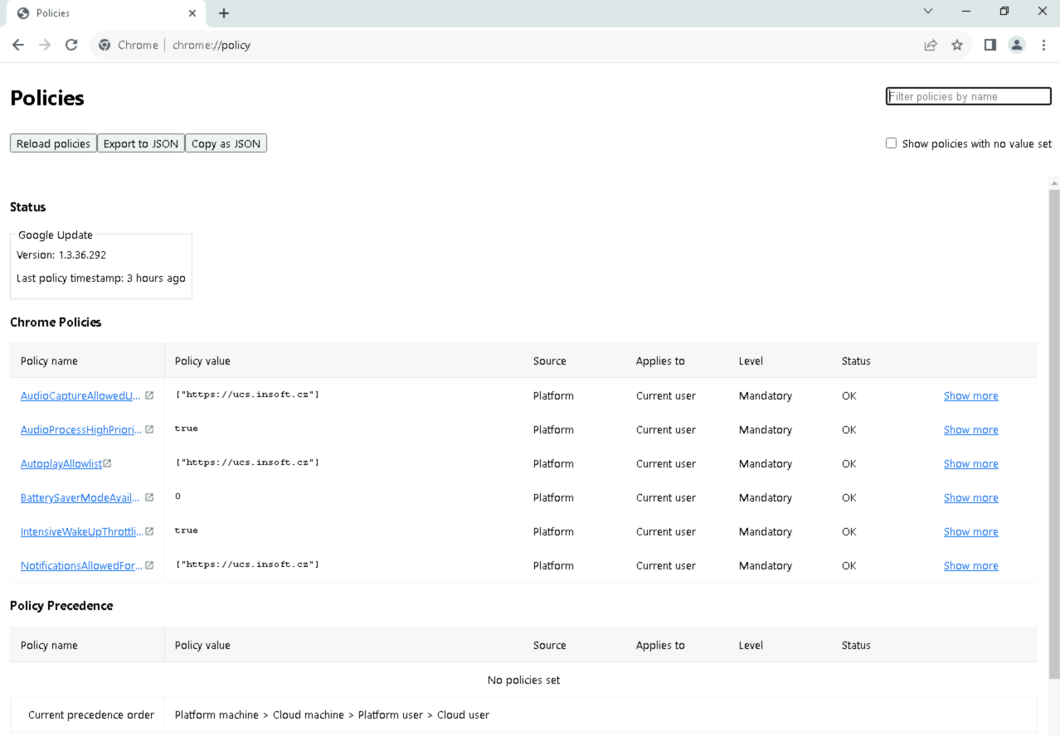The height and width of the screenshot is (736, 1060).
Task: Click the AutoplayAllowlist value ["https://ucs.insoft.cz"]
Action: (x=247, y=462)
